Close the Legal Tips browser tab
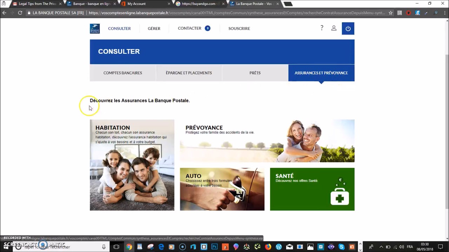 pos(60,4)
